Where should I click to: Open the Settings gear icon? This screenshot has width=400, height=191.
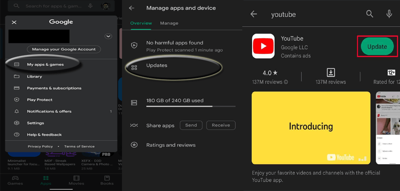[17, 123]
